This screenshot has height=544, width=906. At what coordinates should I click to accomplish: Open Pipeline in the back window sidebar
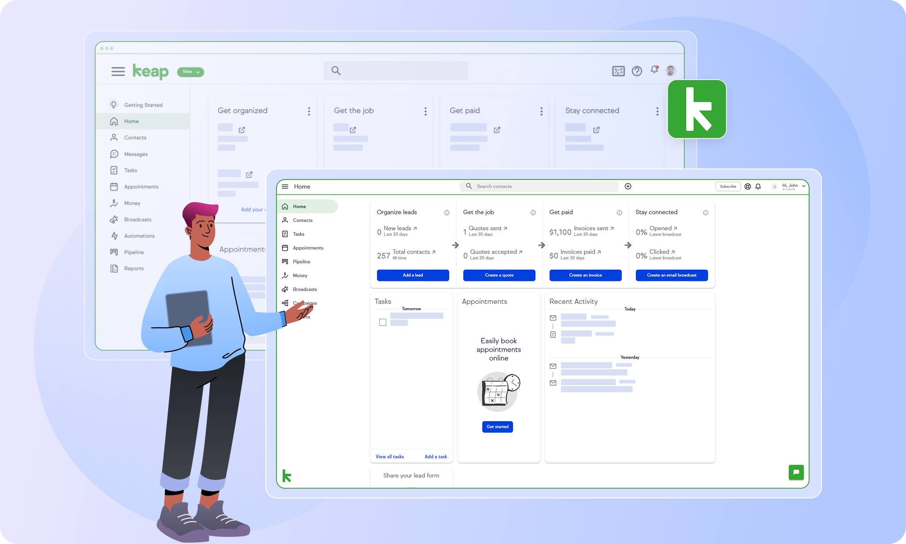click(127, 252)
